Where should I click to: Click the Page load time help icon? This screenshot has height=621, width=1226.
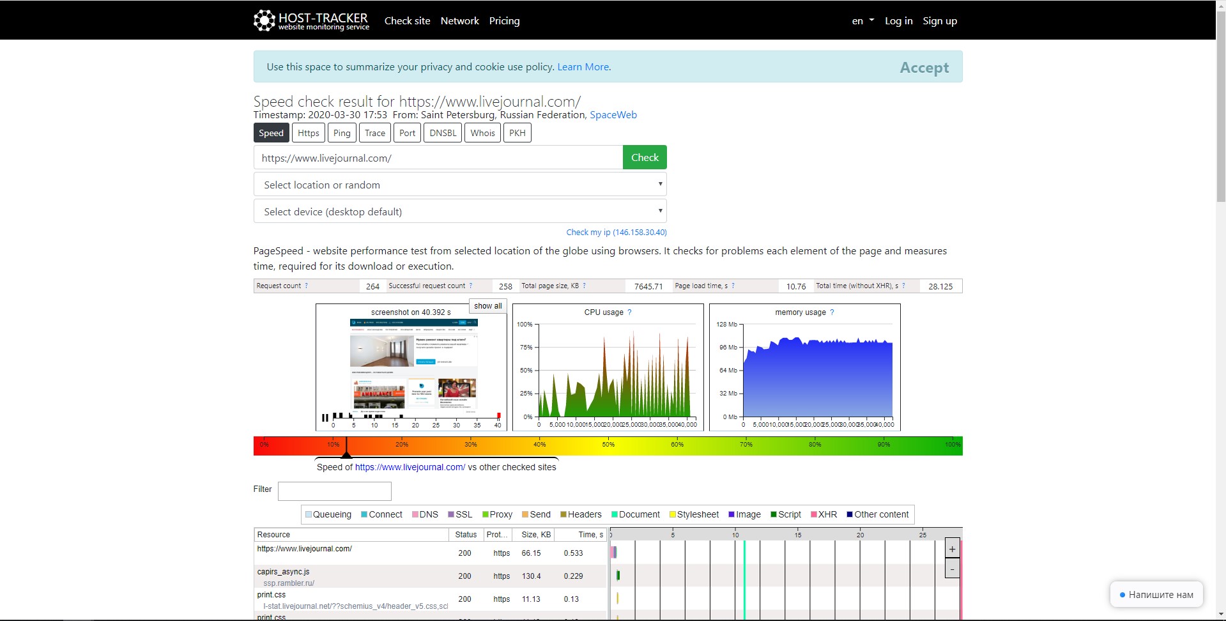[x=733, y=286]
